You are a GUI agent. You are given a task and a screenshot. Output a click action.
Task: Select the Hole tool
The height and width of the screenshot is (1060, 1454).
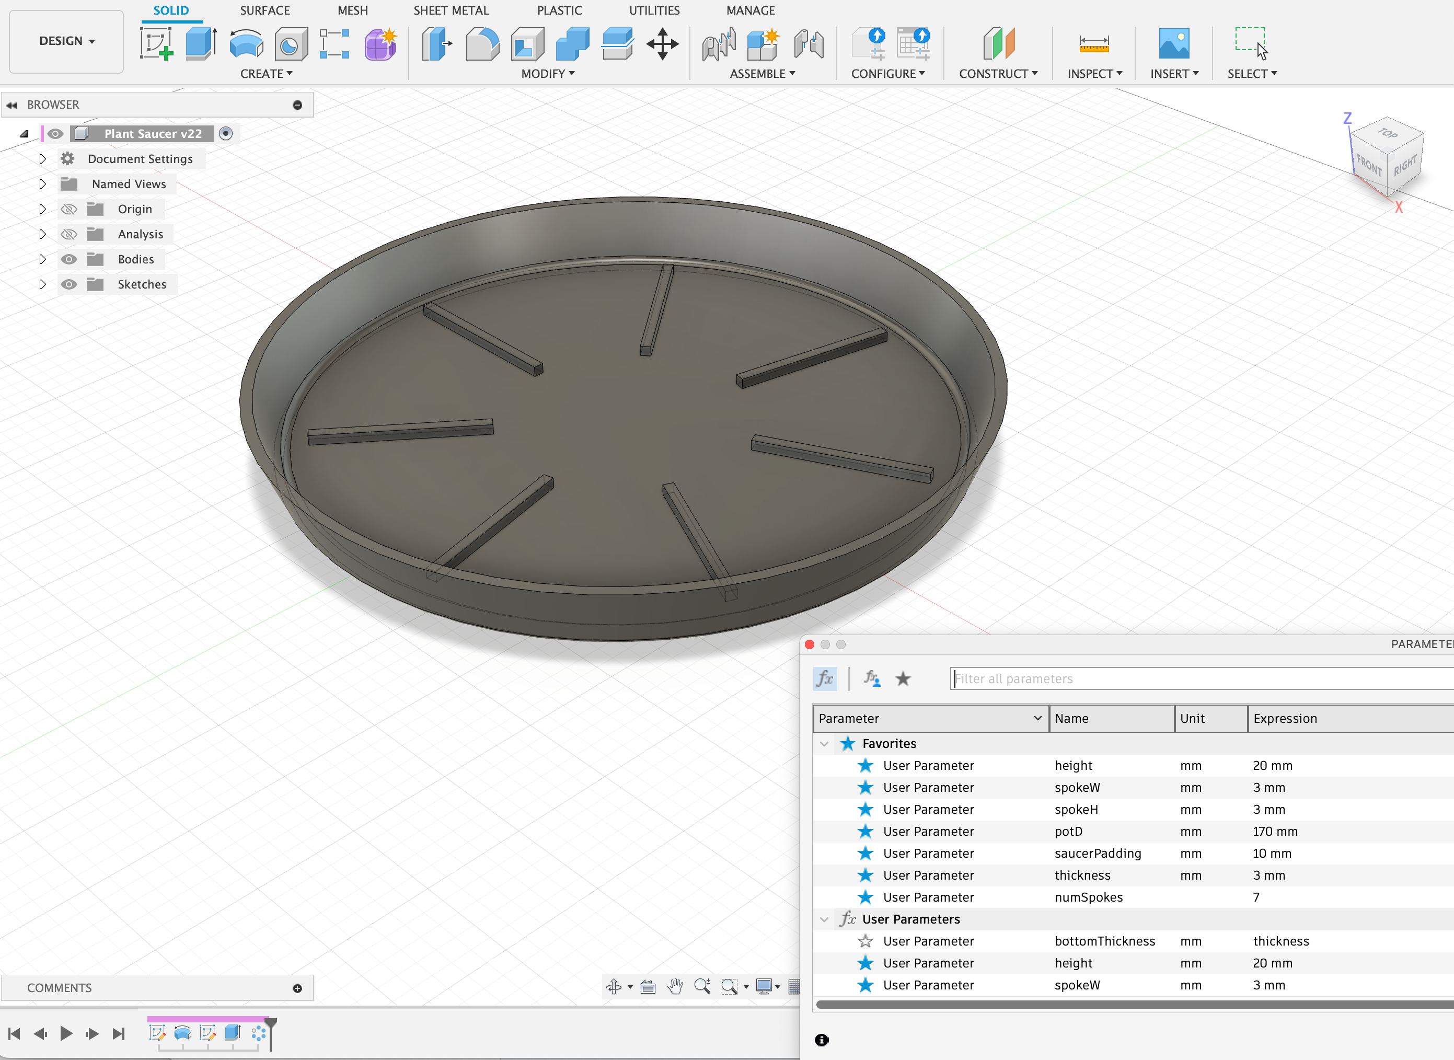pos(291,44)
